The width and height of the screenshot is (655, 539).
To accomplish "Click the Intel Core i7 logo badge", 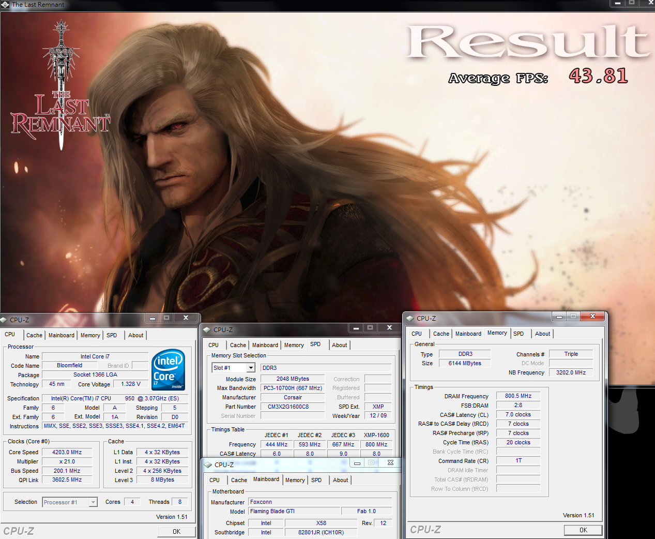I will (x=169, y=370).
